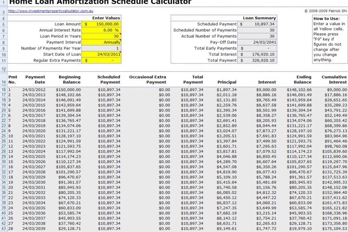Select row header 16

coord(3,90)
